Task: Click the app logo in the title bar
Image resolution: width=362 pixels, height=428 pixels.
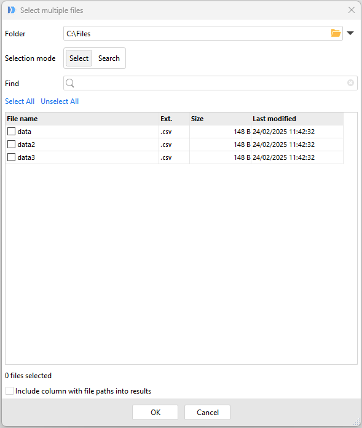Action: [x=11, y=10]
